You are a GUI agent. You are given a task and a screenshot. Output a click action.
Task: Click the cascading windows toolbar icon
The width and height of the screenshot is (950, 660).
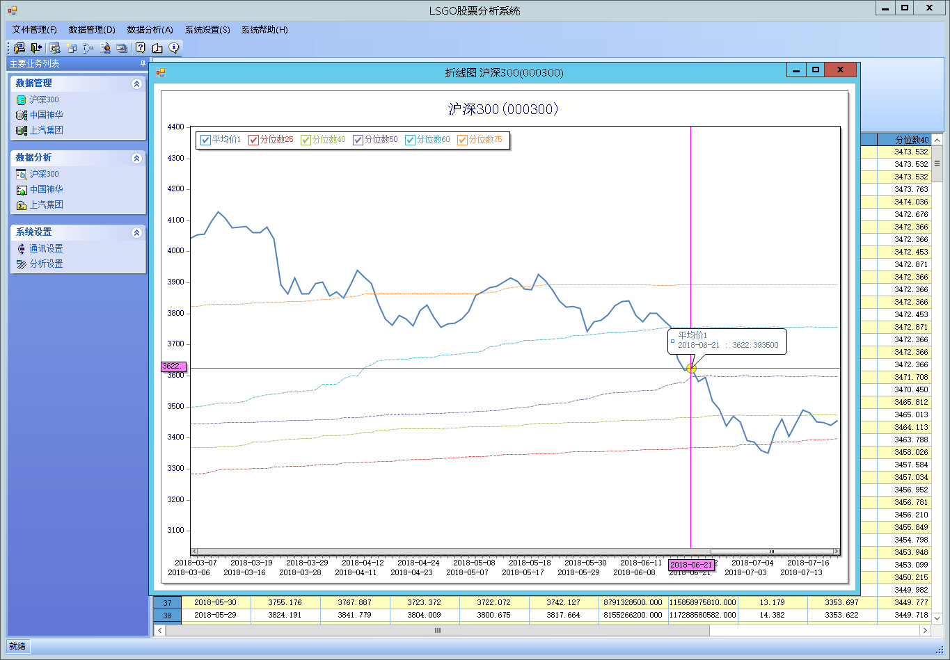(122, 48)
